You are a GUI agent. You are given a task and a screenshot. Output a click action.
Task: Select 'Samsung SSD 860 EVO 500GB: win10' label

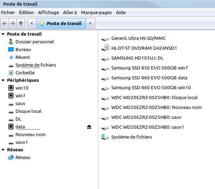pyautogui.click(x=151, y=88)
